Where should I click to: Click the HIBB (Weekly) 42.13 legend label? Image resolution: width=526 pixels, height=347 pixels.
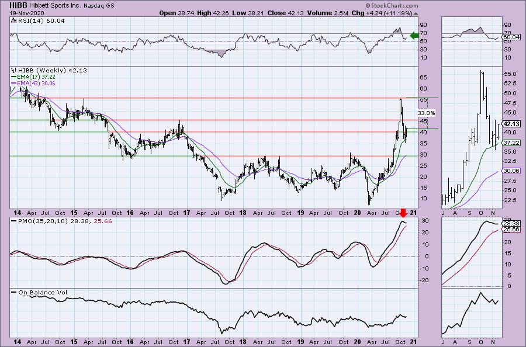53,71
